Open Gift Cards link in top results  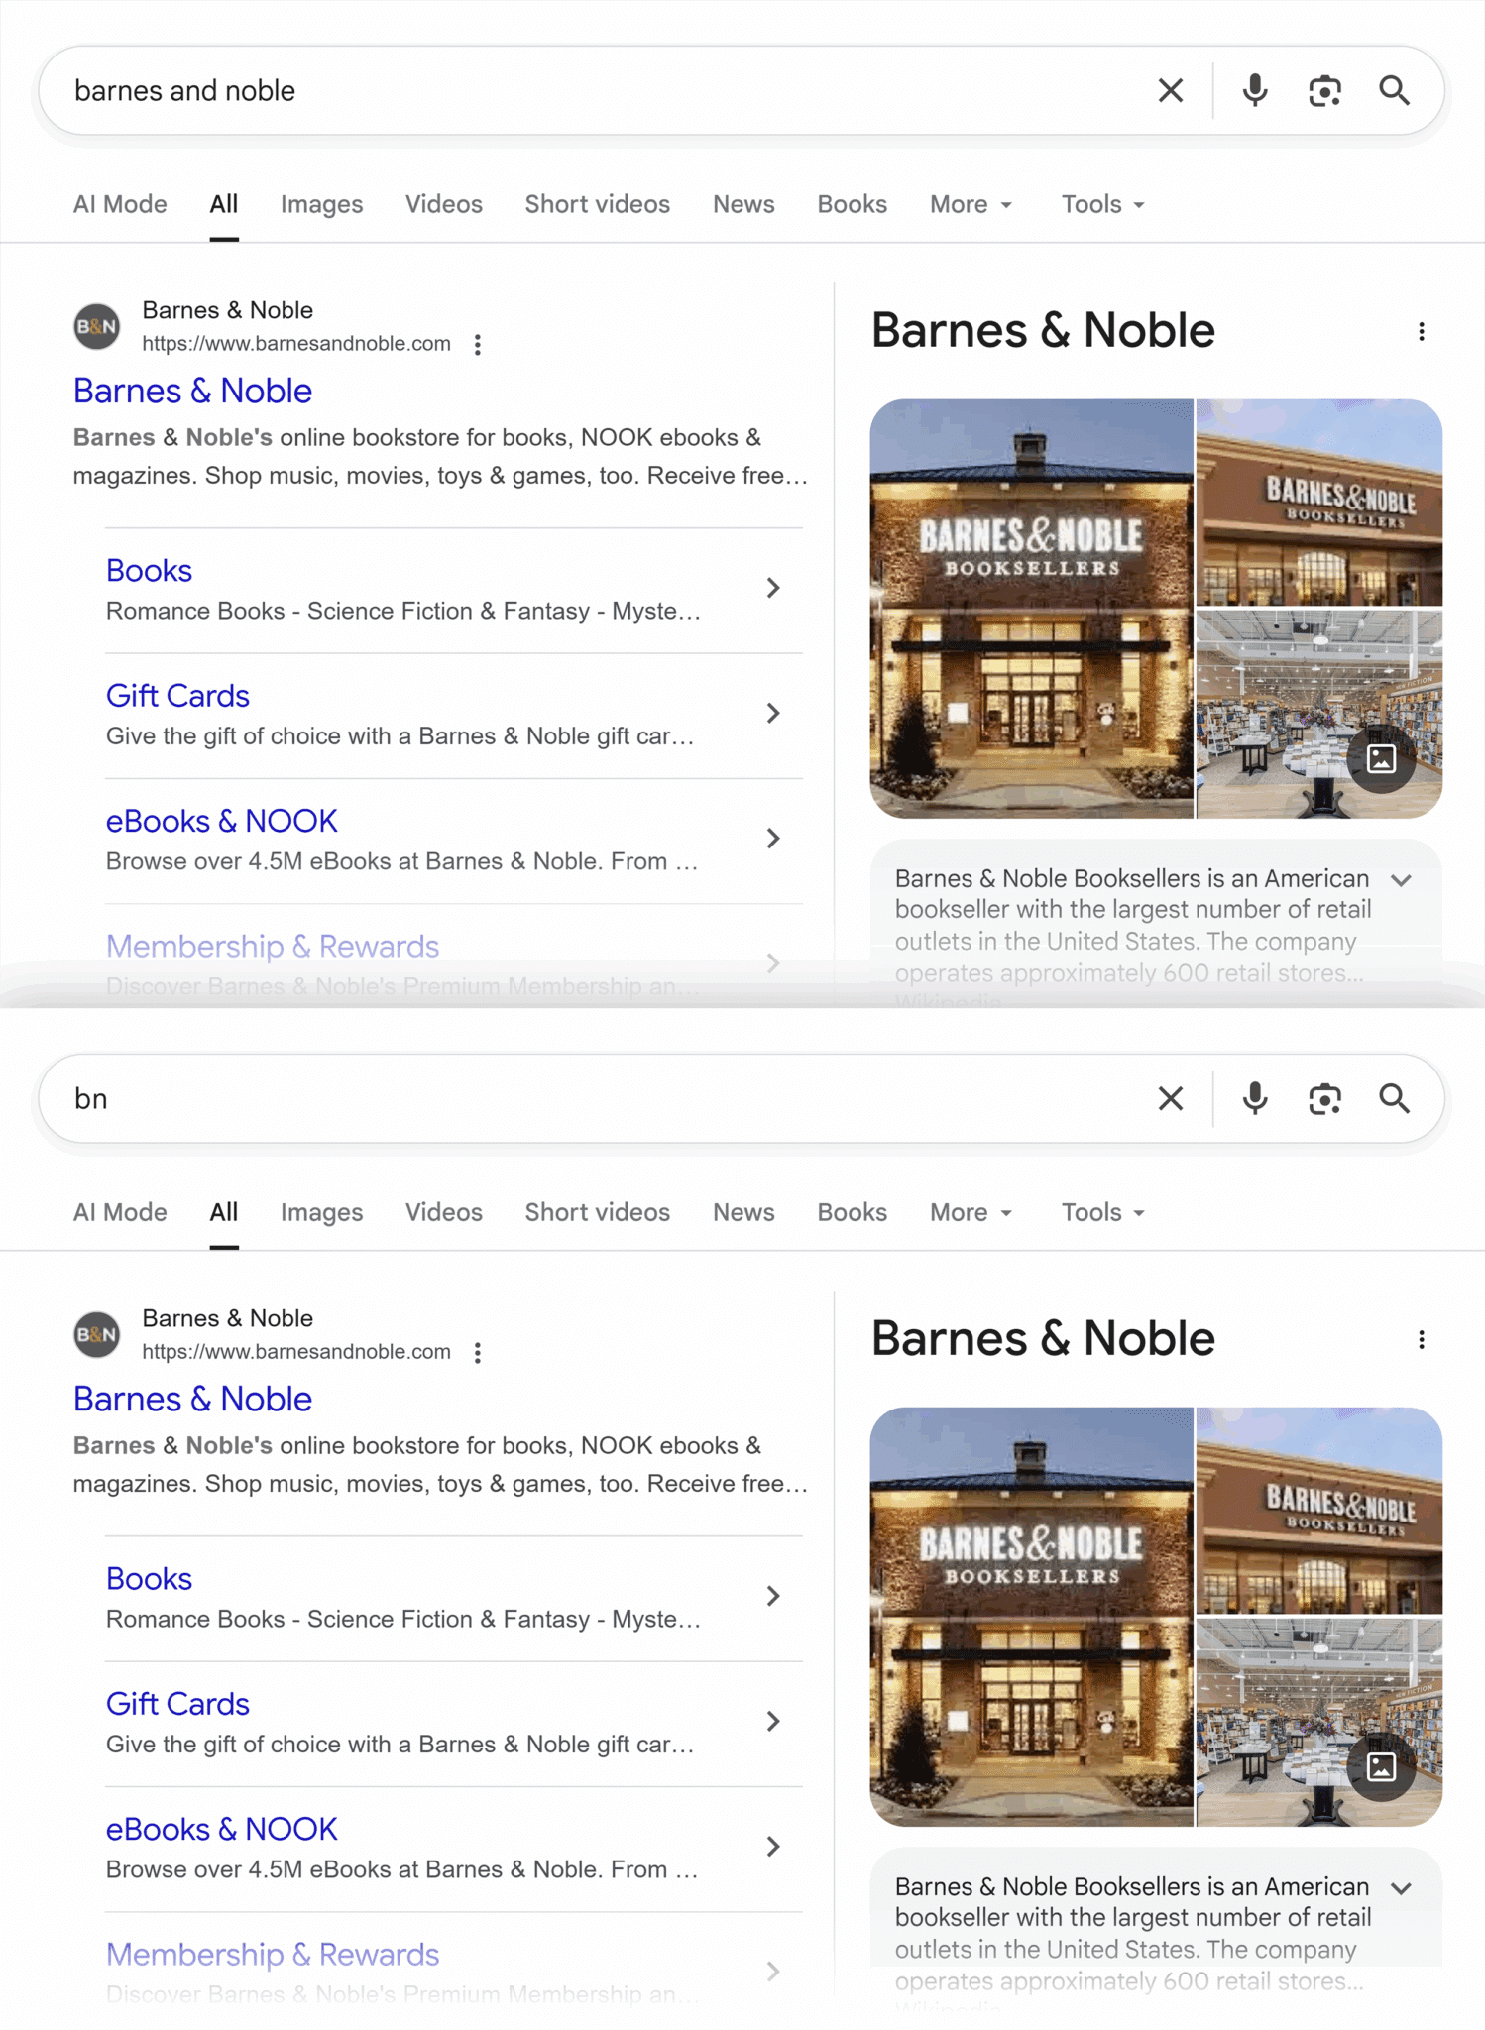point(178,697)
